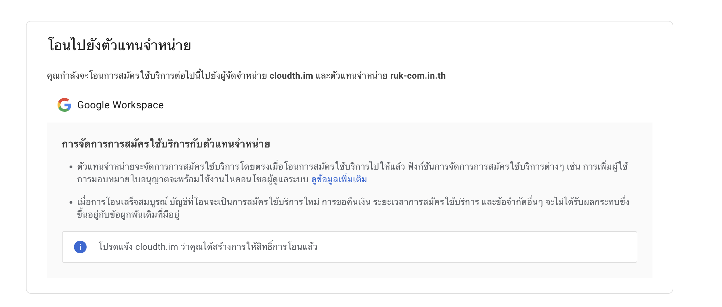Click the phrase การขอคืนเงิน in the second bullet
The image size is (722, 307).
(346, 202)
